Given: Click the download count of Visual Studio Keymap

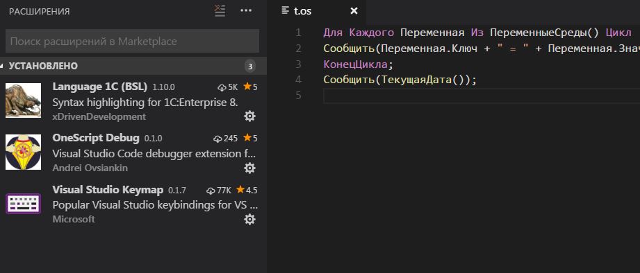Looking at the screenshot, I should point(219,190).
